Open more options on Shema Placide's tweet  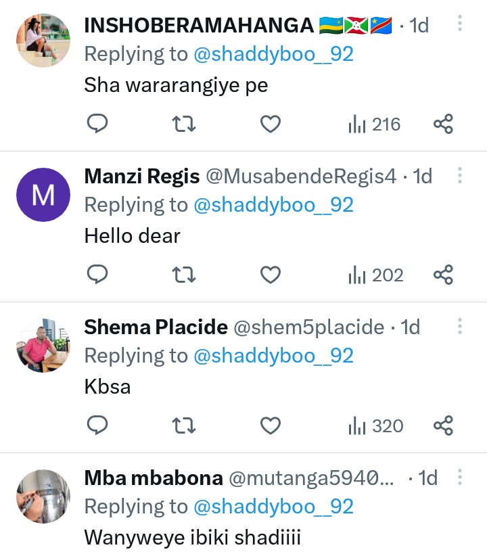click(460, 327)
